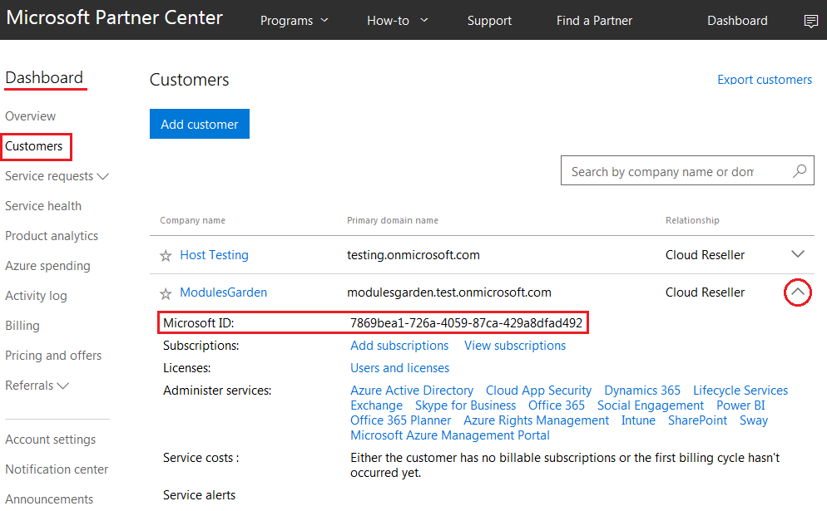
Task: Open Billing in sidebar
Action: 22,326
